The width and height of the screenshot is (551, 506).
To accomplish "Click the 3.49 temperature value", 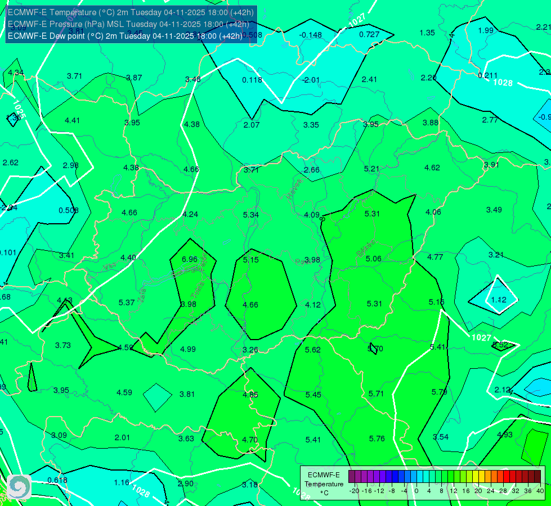I will 494,210.
